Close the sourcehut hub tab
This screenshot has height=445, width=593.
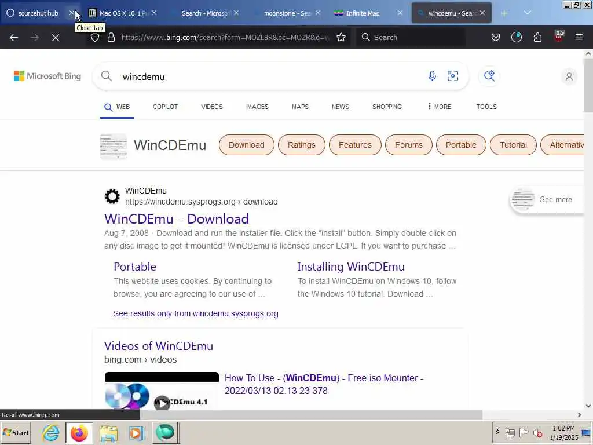(x=72, y=13)
